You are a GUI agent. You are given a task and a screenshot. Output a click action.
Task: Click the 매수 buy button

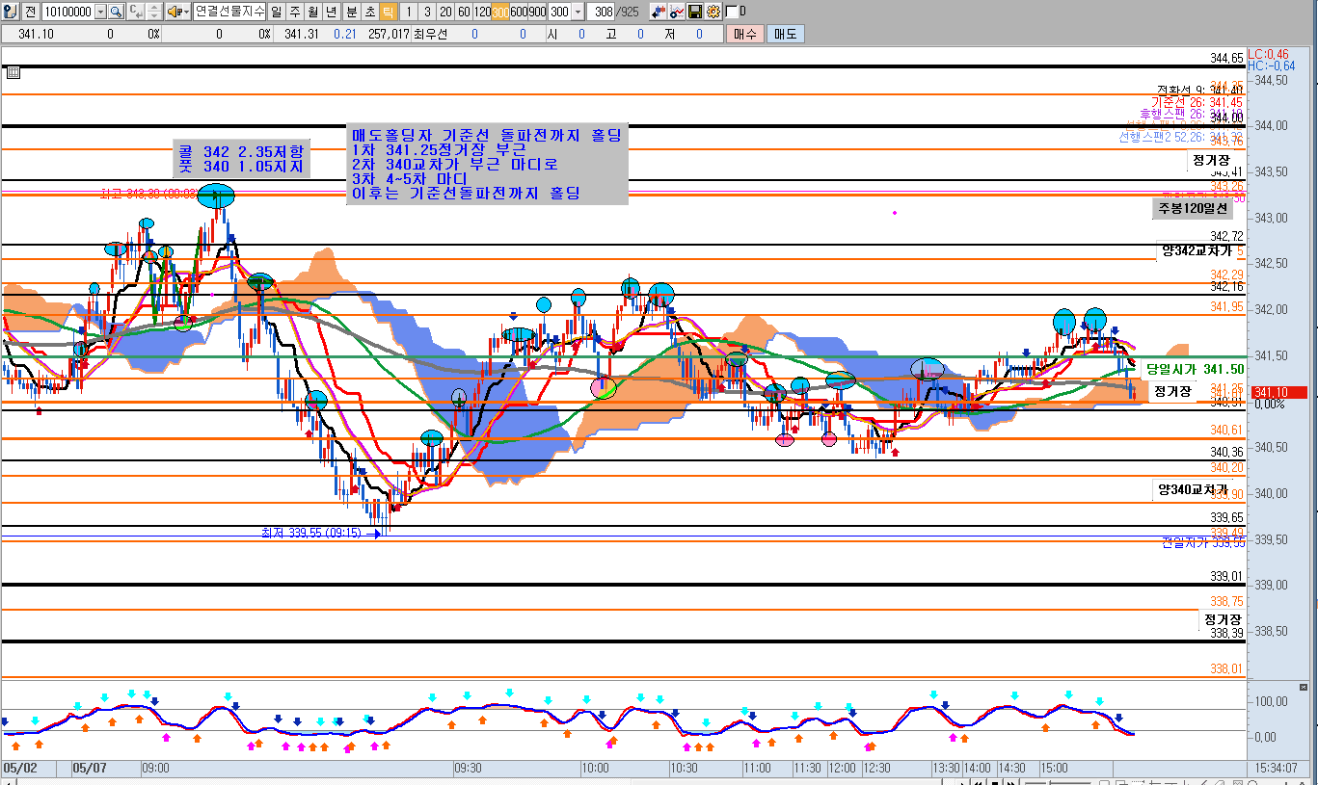744,34
